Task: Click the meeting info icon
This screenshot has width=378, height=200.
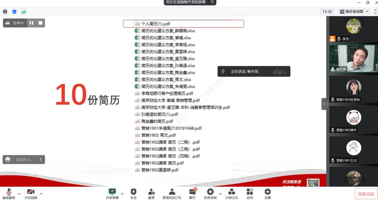Action: (x=5, y=11)
